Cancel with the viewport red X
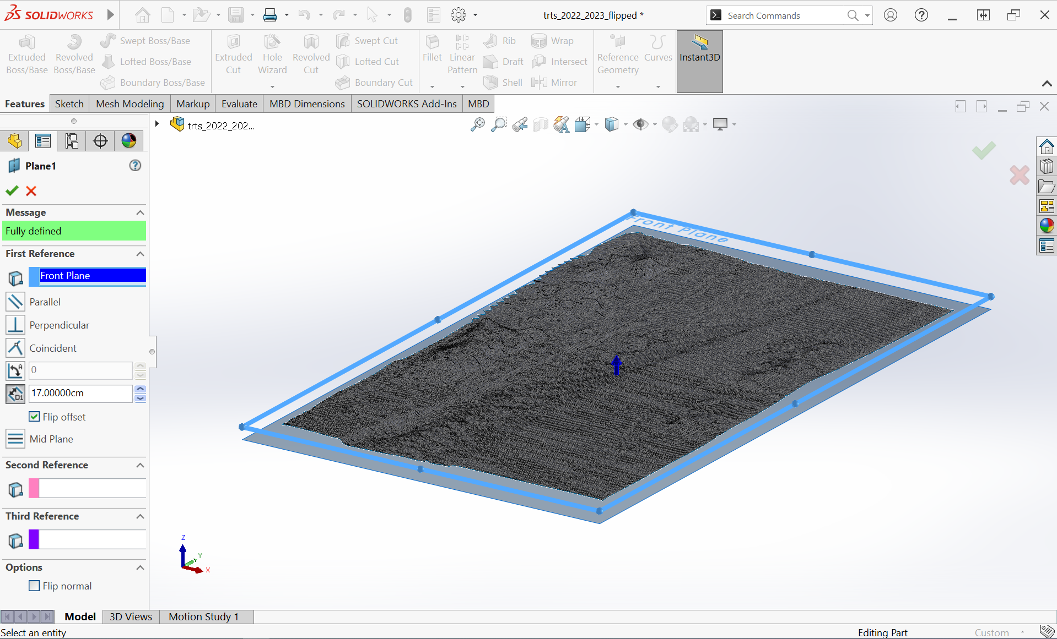The image size is (1057, 639). [1020, 176]
